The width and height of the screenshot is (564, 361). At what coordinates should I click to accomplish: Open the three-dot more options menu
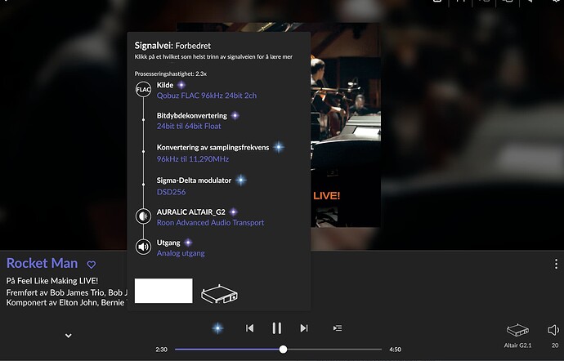(556, 264)
